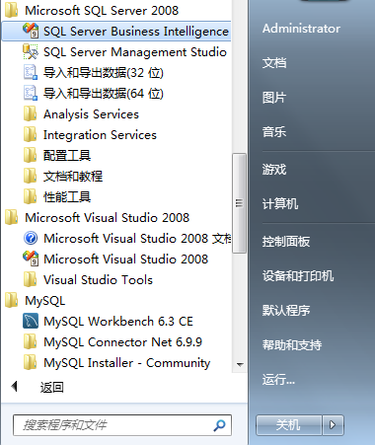This screenshot has height=445, width=375.
Task: Open 导入和导出数据(32 位) icon
Action: click(31, 72)
